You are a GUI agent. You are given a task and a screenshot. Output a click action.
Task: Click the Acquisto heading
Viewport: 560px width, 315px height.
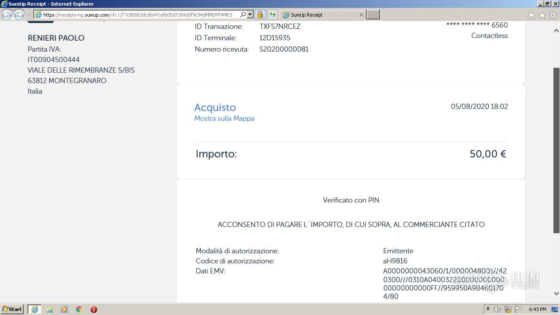coord(215,107)
